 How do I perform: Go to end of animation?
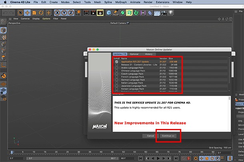pyautogui.click(x=176, y=158)
